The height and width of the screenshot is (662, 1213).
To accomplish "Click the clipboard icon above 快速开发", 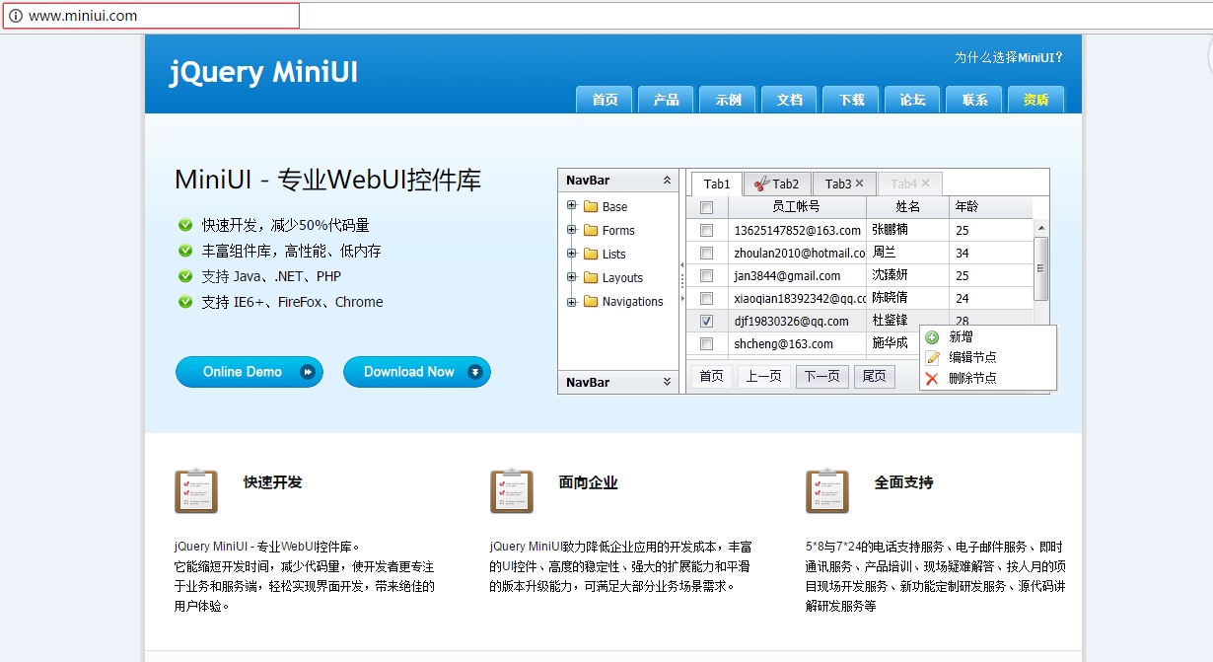I will coord(196,490).
